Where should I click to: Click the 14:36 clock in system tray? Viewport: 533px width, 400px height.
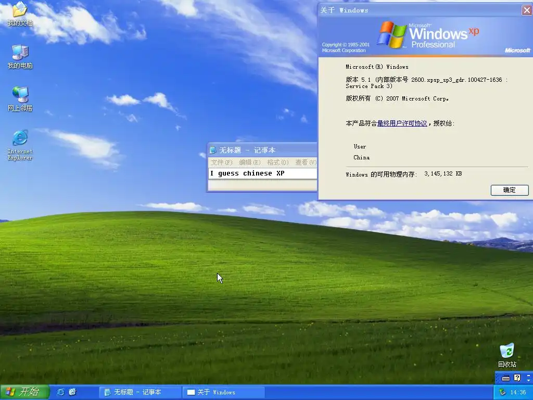[518, 393]
